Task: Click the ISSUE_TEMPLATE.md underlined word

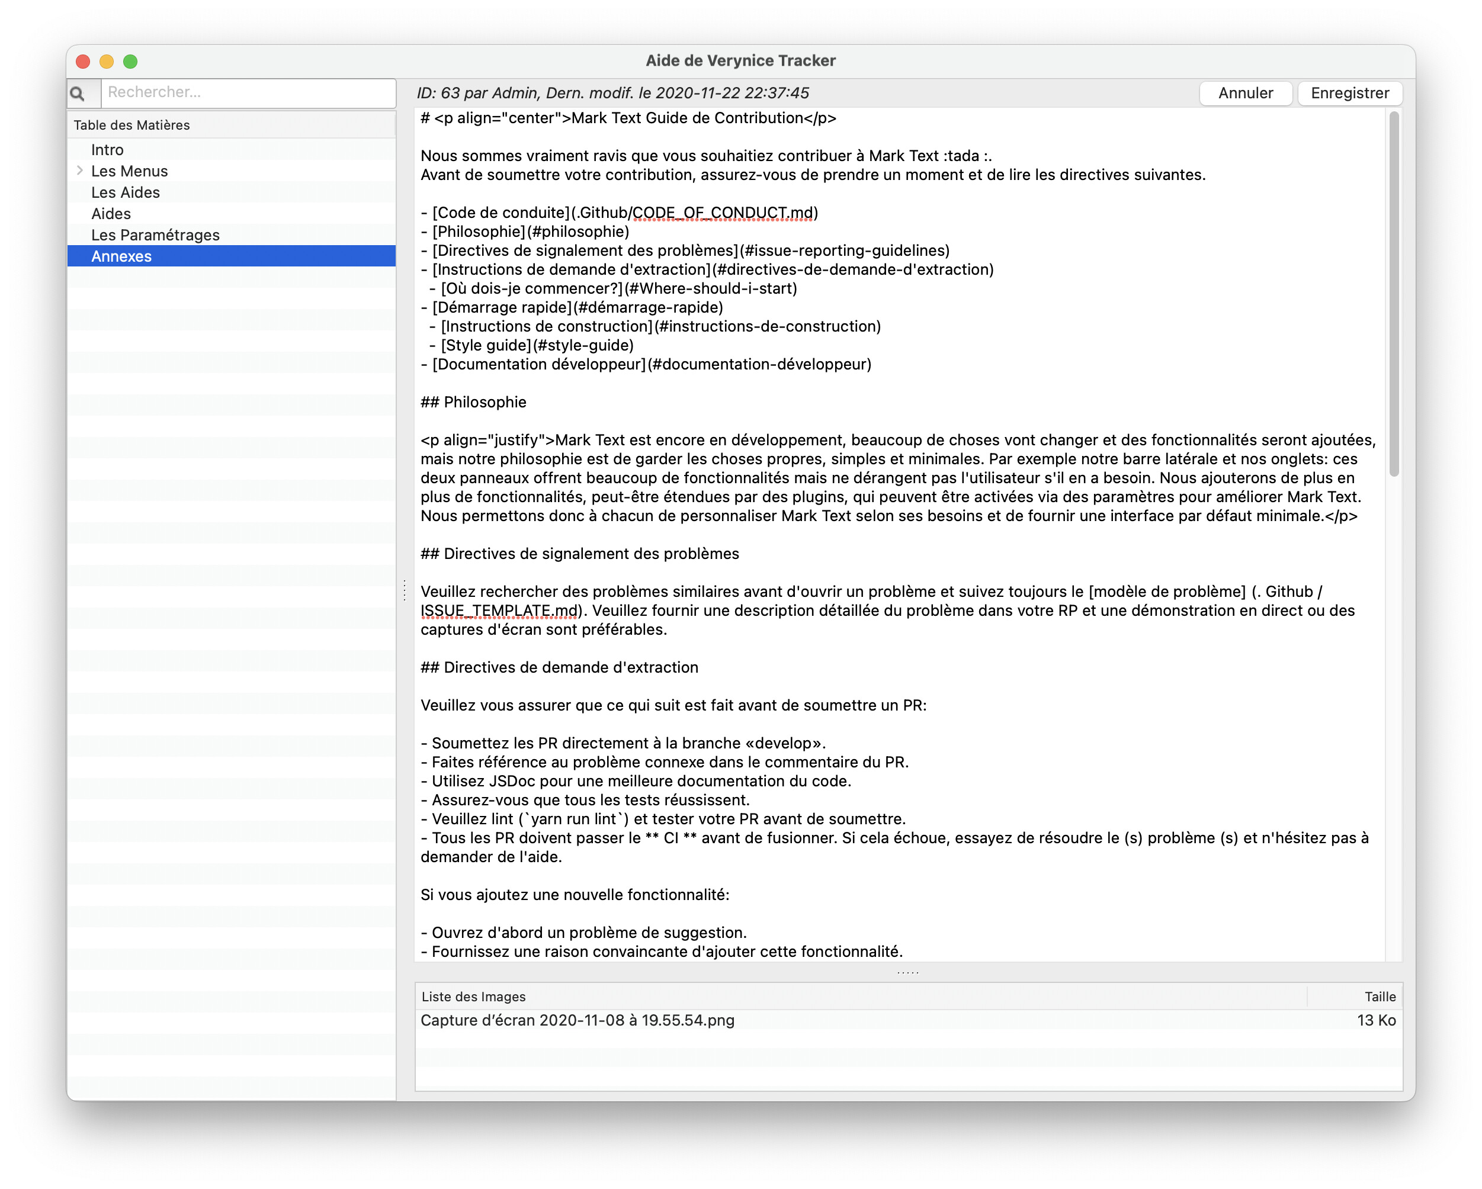Action: click(x=500, y=611)
